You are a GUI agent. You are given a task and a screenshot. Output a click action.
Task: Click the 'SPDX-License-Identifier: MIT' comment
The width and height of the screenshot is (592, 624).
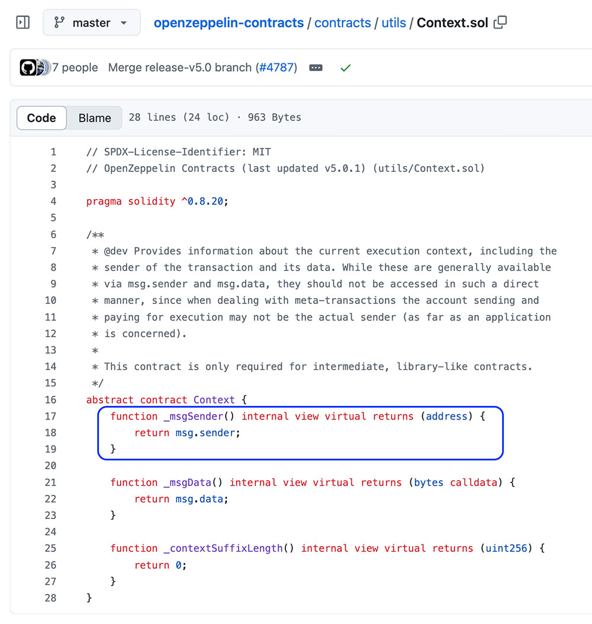[x=179, y=152]
